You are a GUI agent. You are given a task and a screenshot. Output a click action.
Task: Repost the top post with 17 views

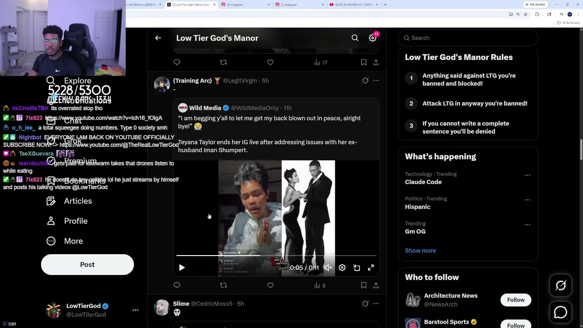point(223,62)
